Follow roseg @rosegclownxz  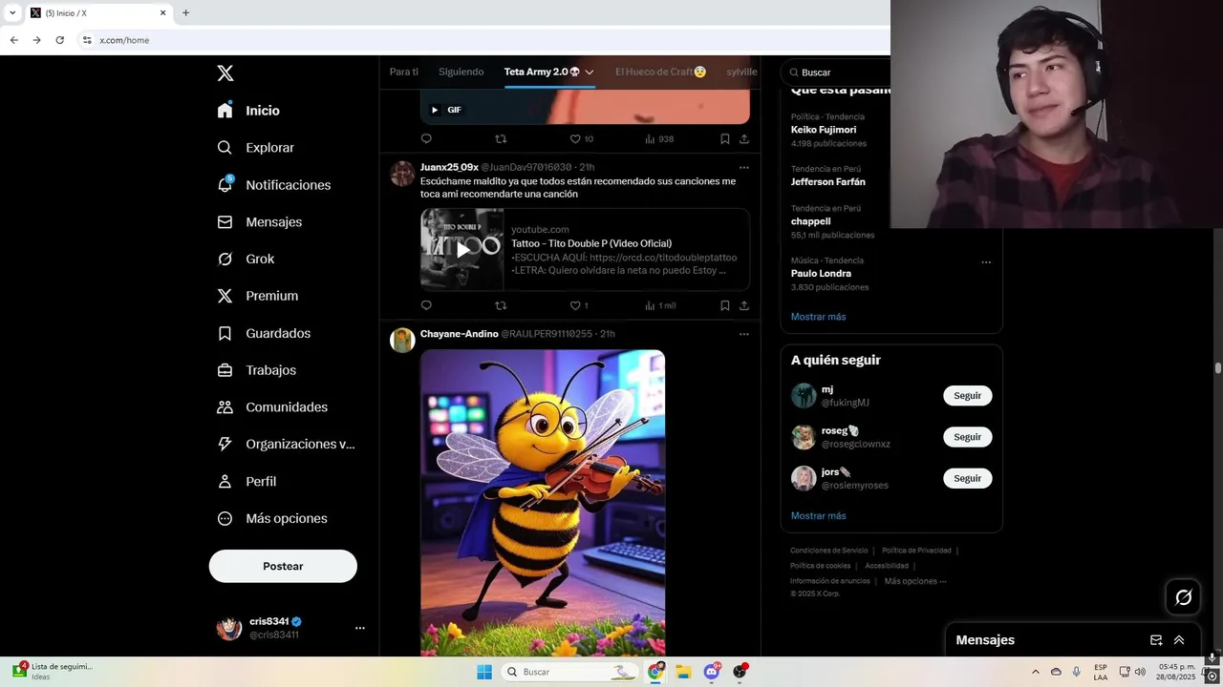click(x=967, y=437)
